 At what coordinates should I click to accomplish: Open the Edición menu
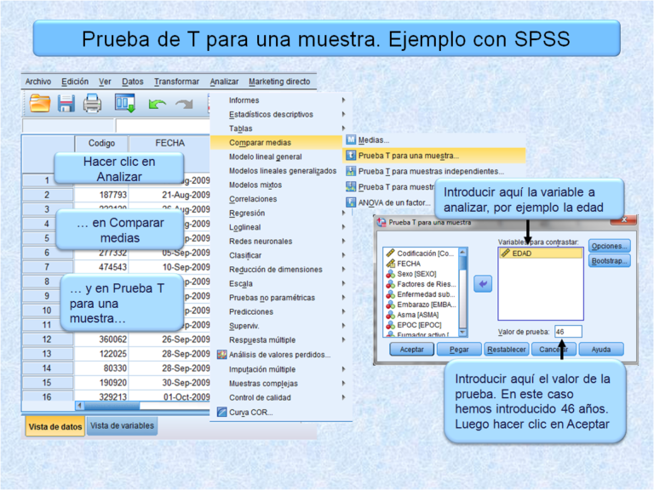click(75, 82)
